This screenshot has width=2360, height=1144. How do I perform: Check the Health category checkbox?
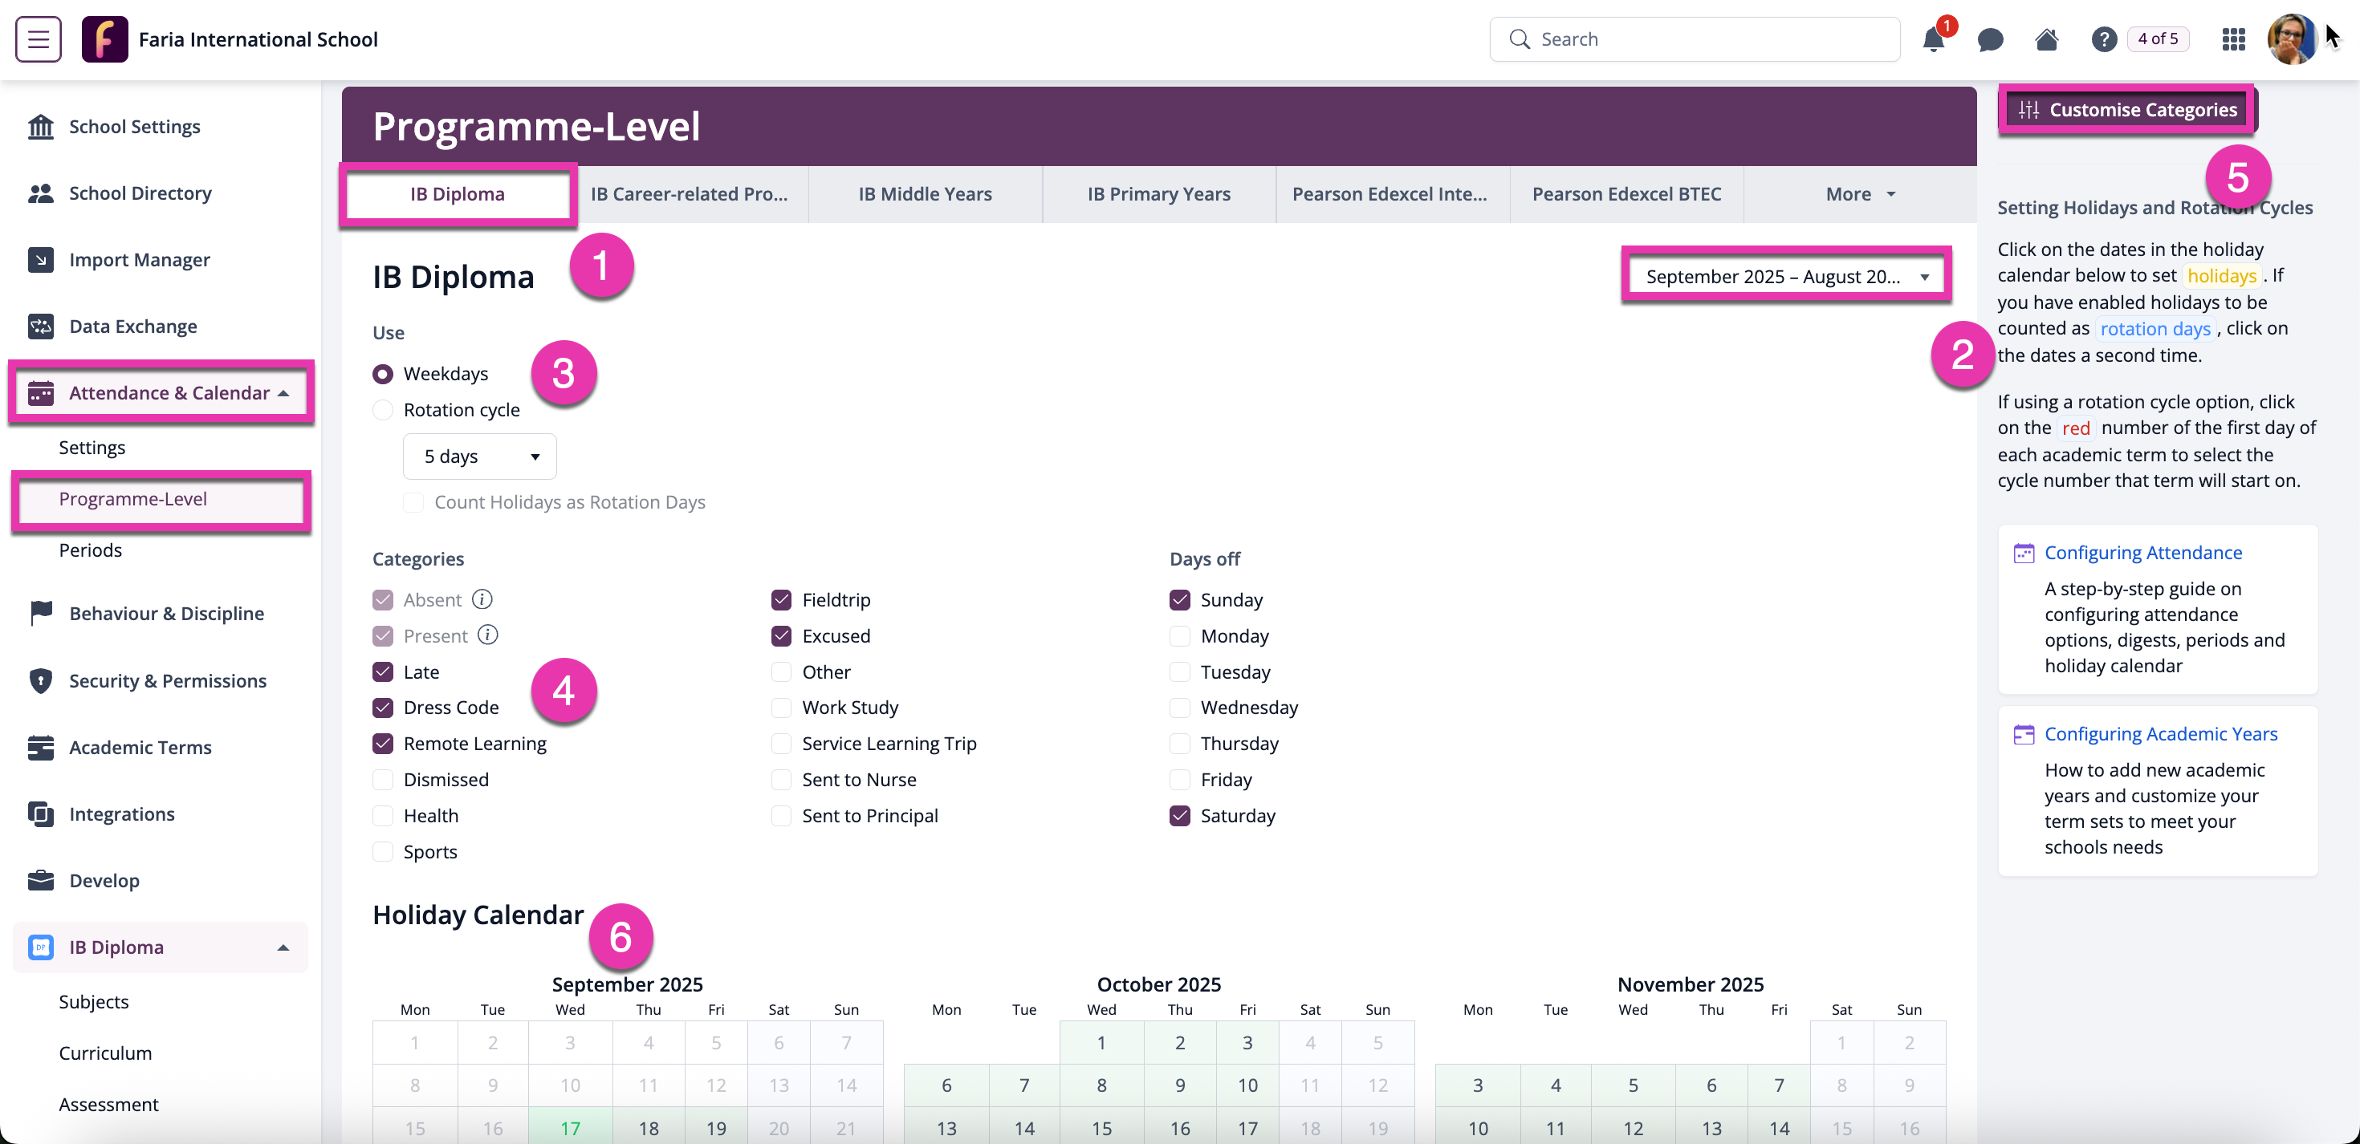pos(383,816)
